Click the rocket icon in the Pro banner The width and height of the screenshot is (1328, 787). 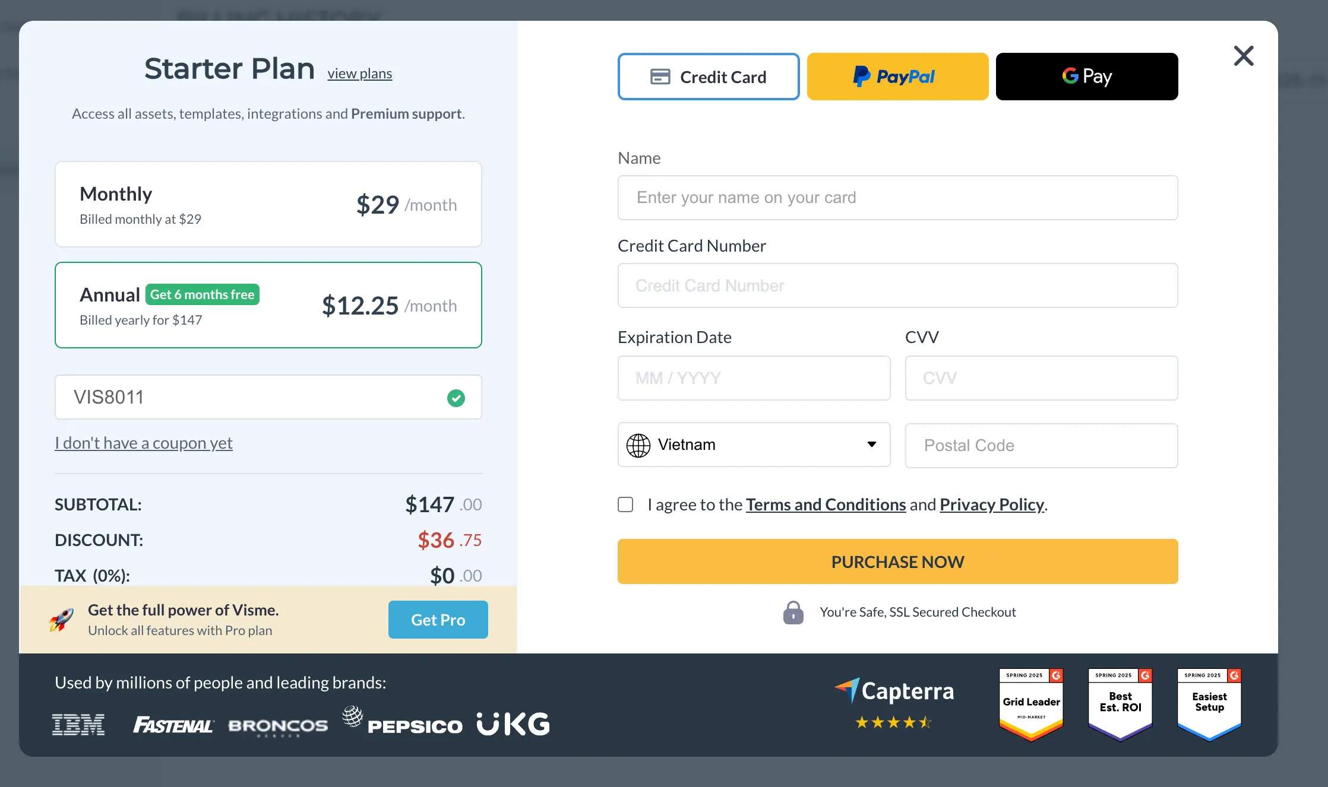(x=62, y=620)
